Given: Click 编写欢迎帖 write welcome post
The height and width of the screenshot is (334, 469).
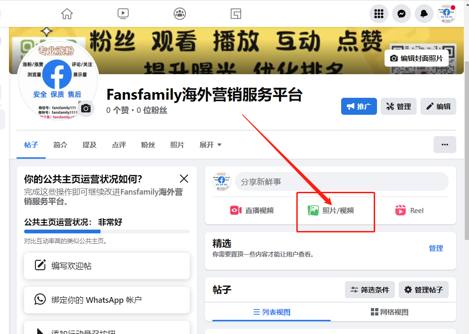Looking at the screenshot, I should click(107, 266).
